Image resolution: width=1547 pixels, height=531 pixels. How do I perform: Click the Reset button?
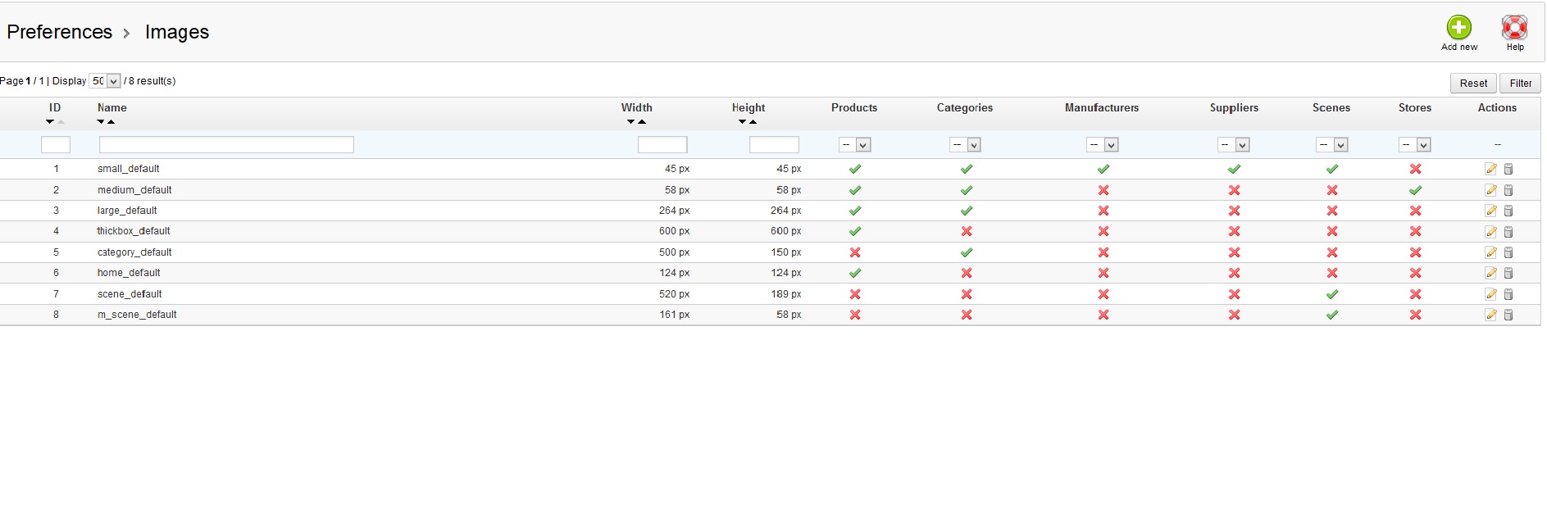coord(1473,83)
